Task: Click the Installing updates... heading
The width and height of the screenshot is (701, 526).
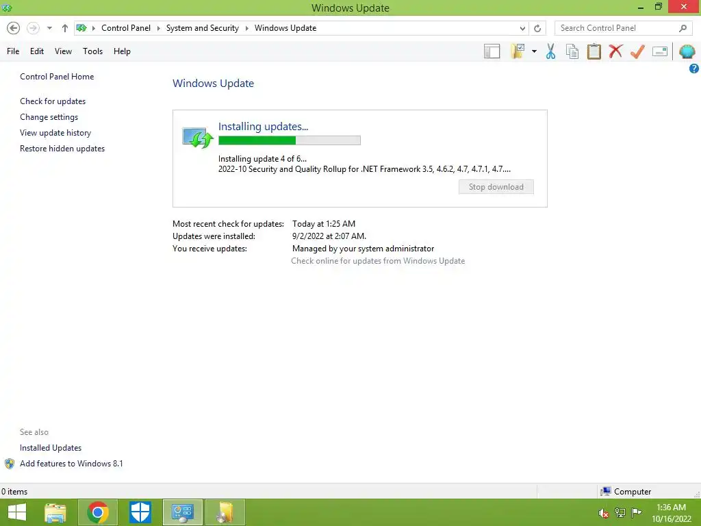Action: (x=263, y=127)
